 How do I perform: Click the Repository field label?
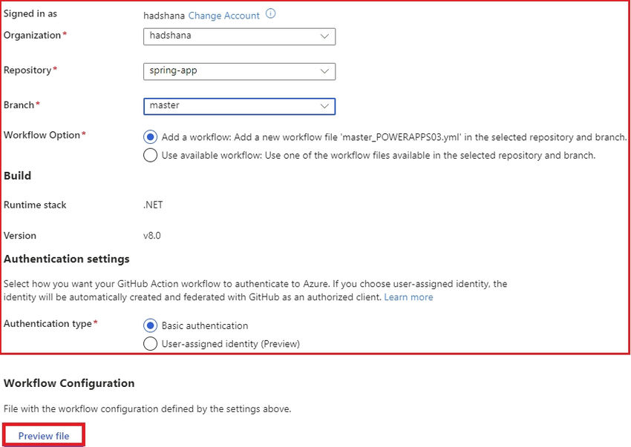pos(27,70)
